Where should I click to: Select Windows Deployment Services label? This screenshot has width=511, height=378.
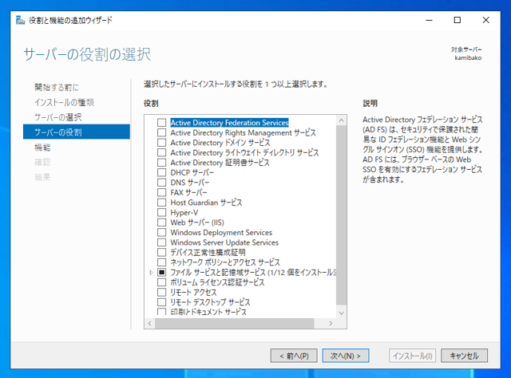[x=221, y=233]
